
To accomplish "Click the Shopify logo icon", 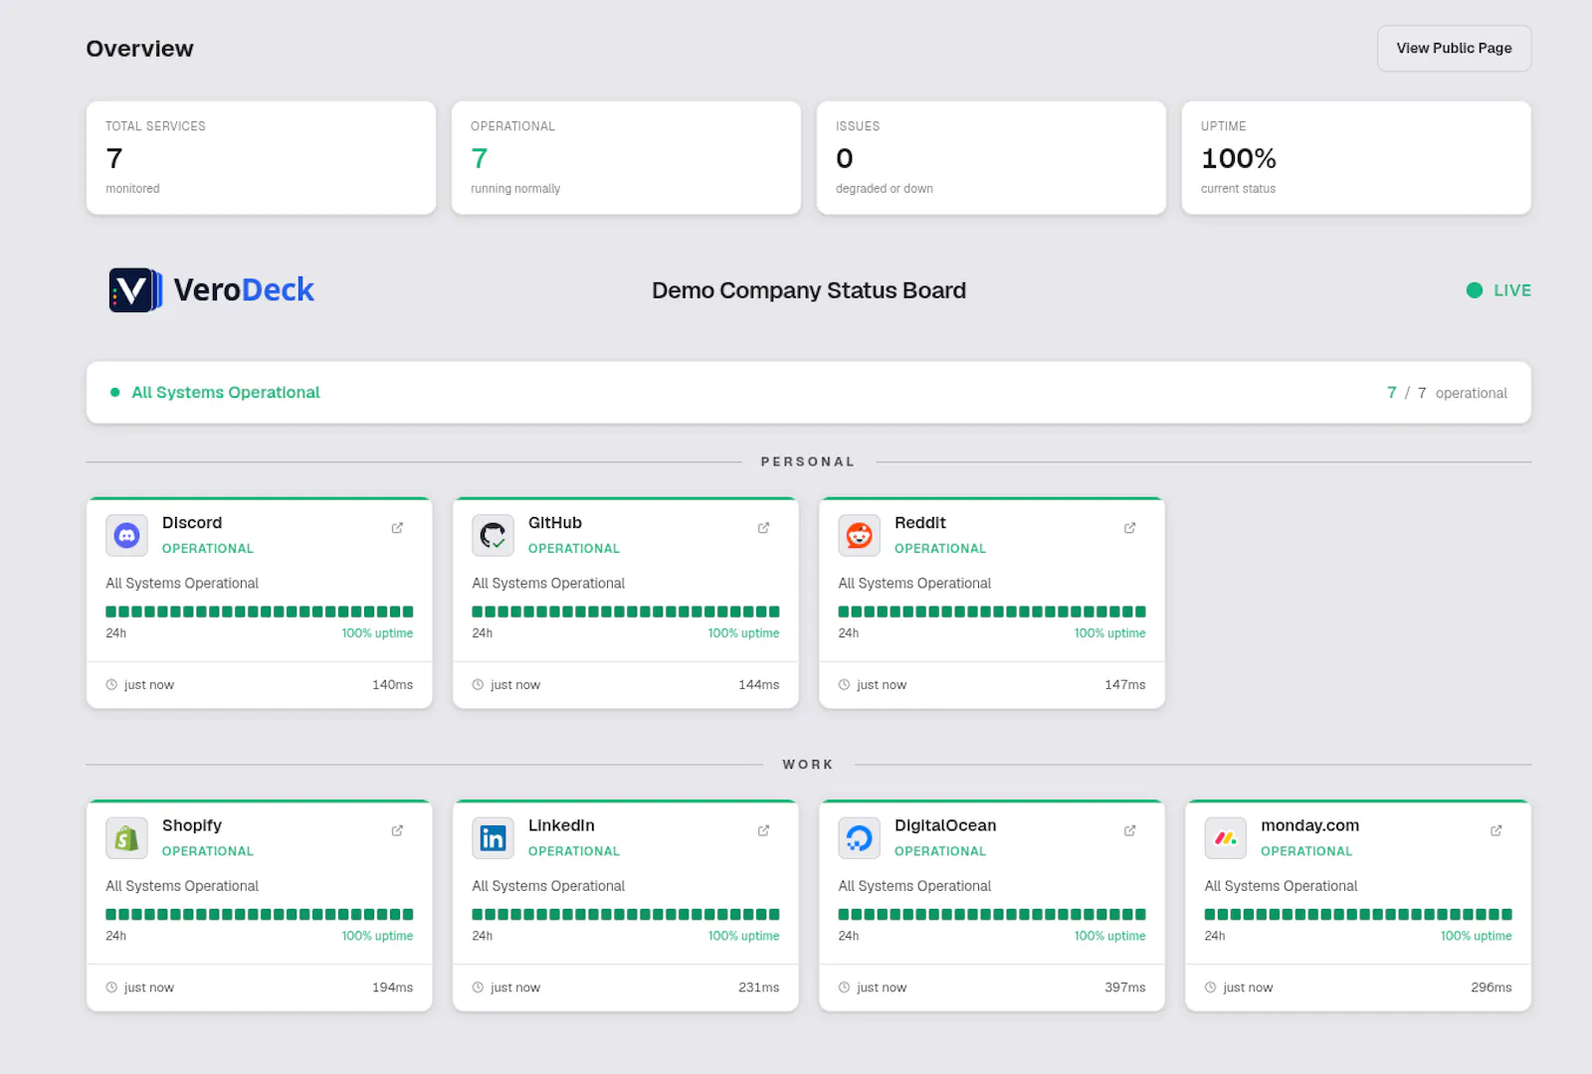I will 126,838.
